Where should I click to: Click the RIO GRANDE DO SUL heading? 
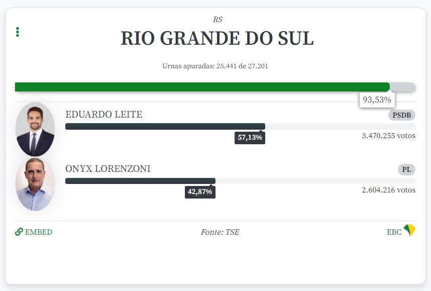click(217, 39)
